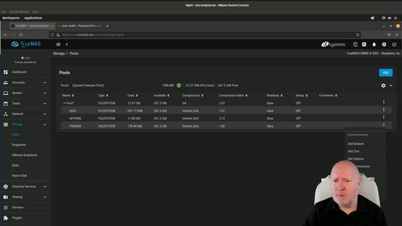
Task: Open the three-dot menu for the ISOS row
Action: tap(384, 110)
